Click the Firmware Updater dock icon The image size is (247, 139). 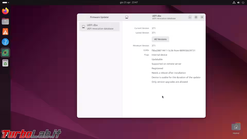click(5, 53)
